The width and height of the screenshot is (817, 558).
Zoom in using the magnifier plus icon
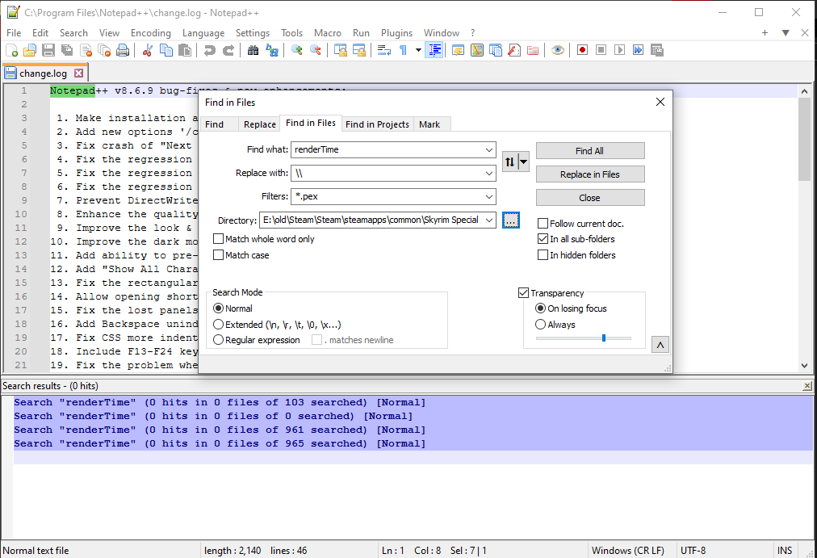pos(297,50)
